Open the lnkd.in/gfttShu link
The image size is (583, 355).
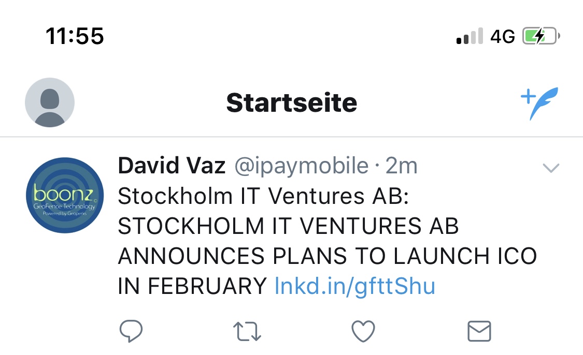click(355, 285)
